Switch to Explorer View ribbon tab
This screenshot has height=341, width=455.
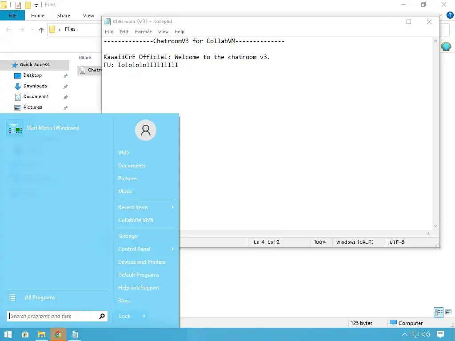coord(88,16)
